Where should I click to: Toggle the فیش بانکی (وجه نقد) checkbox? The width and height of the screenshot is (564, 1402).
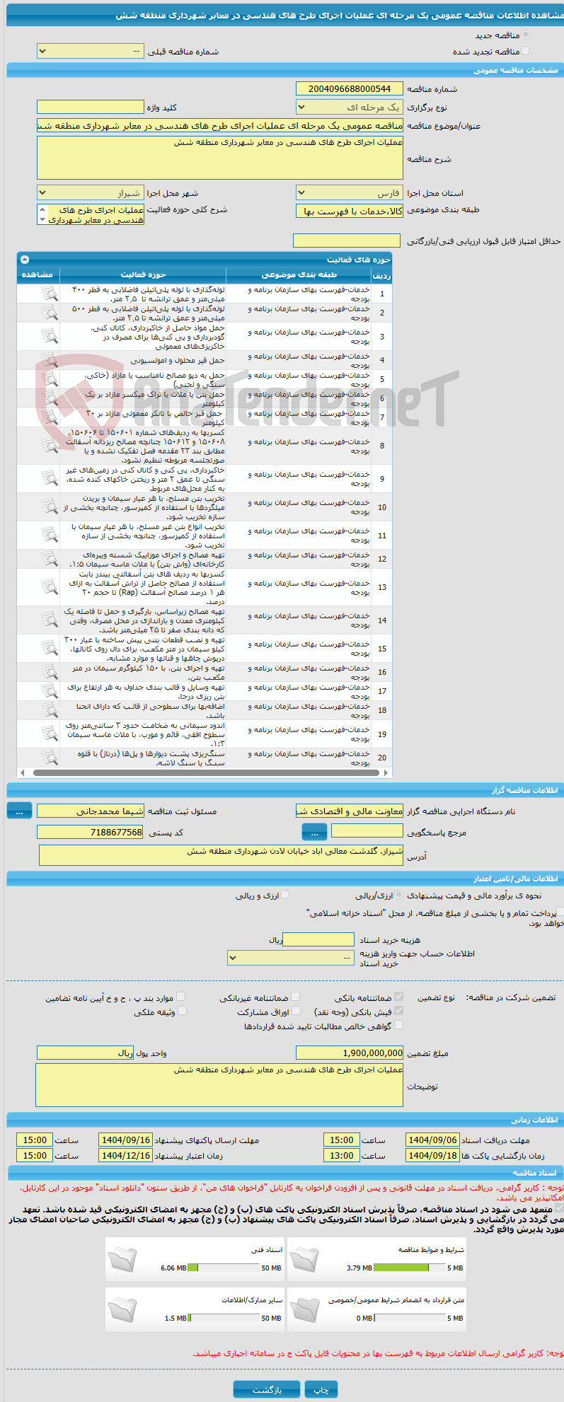399,1011
